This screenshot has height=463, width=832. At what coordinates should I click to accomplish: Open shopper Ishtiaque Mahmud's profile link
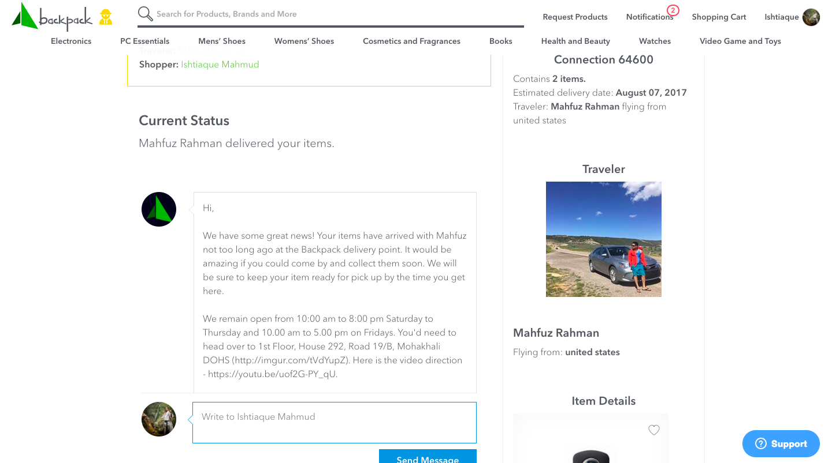point(220,65)
